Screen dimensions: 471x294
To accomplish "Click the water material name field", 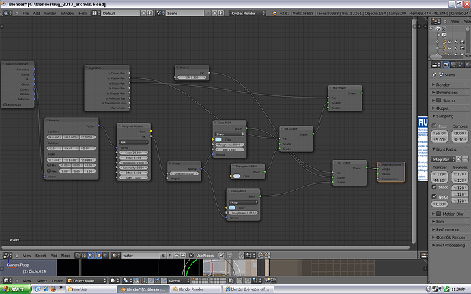I will pos(141,256).
